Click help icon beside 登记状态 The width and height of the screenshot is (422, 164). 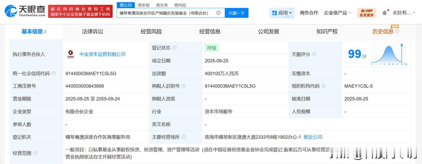[x=174, y=48]
